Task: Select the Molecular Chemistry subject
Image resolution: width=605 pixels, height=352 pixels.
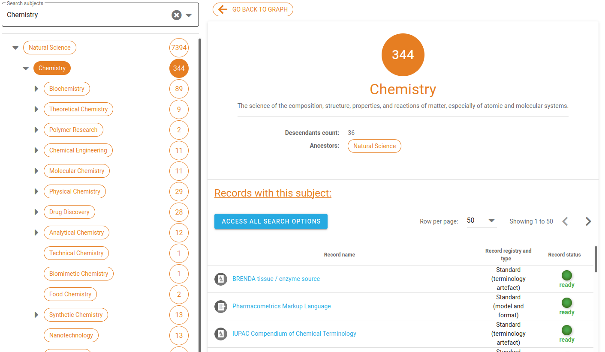Action: [x=77, y=171]
